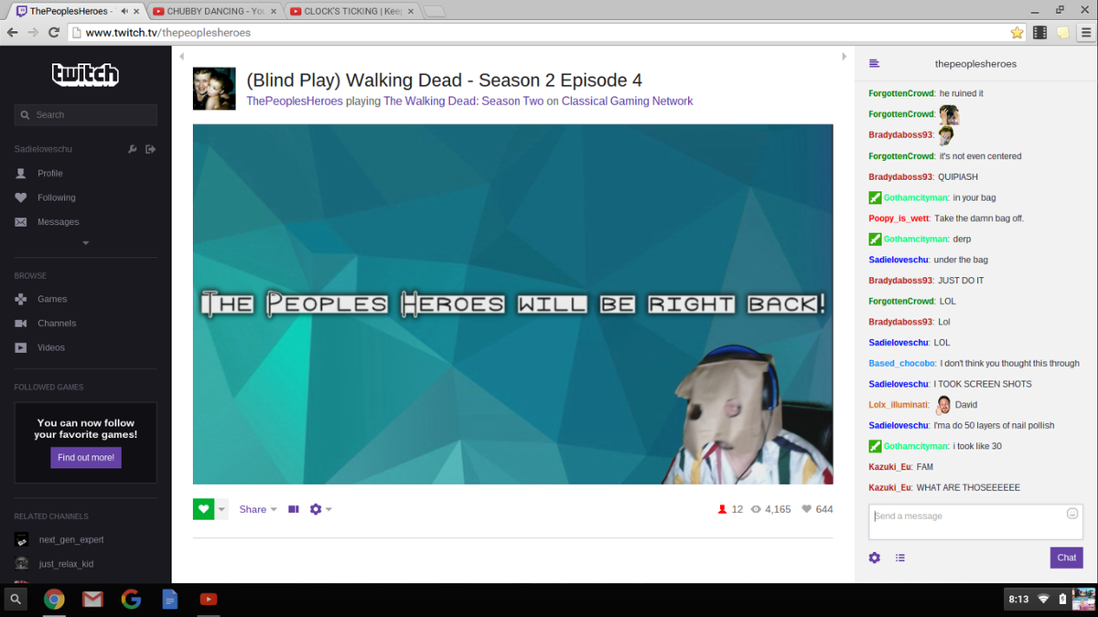Image resolution: width=1098 pixels, height=617 pixels.
Task: Click the David emote face in chat
Action: 943,404
